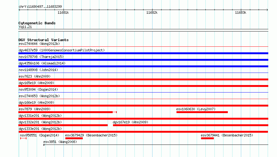Click the nsv1148908 (John2014) label
Image resolution: width=277 pixels, height=157 pixels.
pyautogui.click(x=38, y=70)
